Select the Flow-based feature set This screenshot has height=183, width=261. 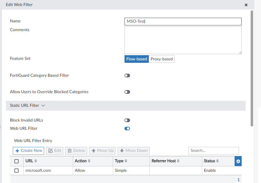[x=137, y=59]
